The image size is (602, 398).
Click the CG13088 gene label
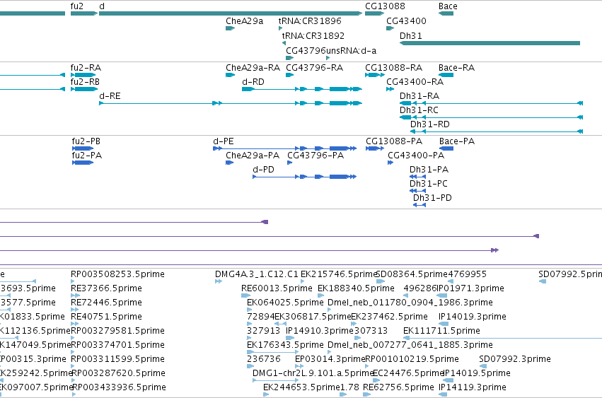385,6
